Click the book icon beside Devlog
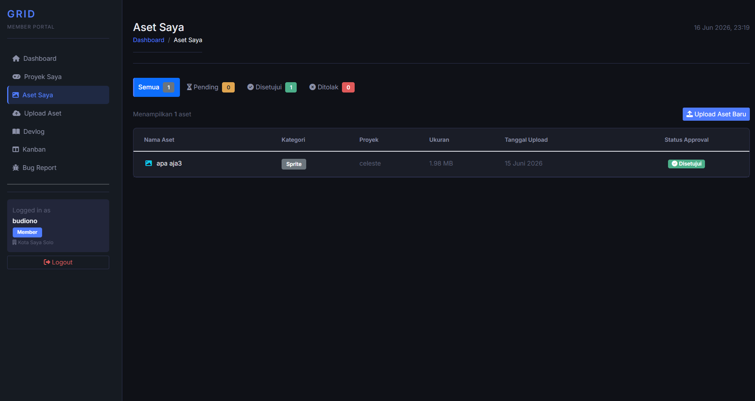The image size is (755, 401). click(x=16, y=131)
